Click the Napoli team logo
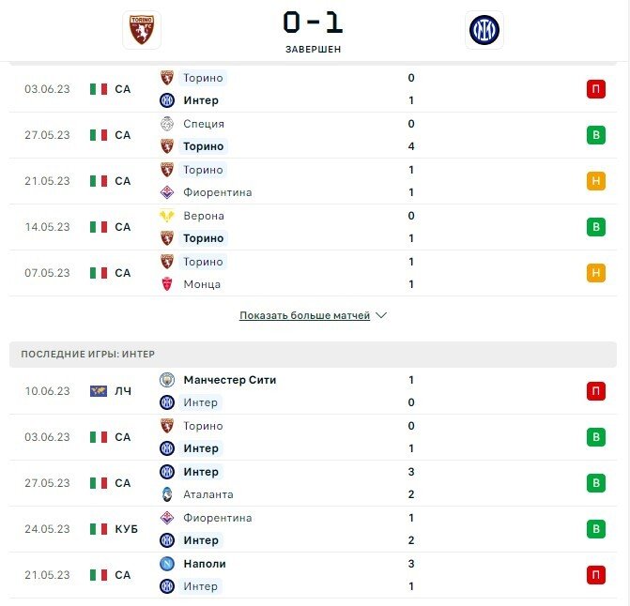The height and width of the screenshot is (606, 630). 166,564
